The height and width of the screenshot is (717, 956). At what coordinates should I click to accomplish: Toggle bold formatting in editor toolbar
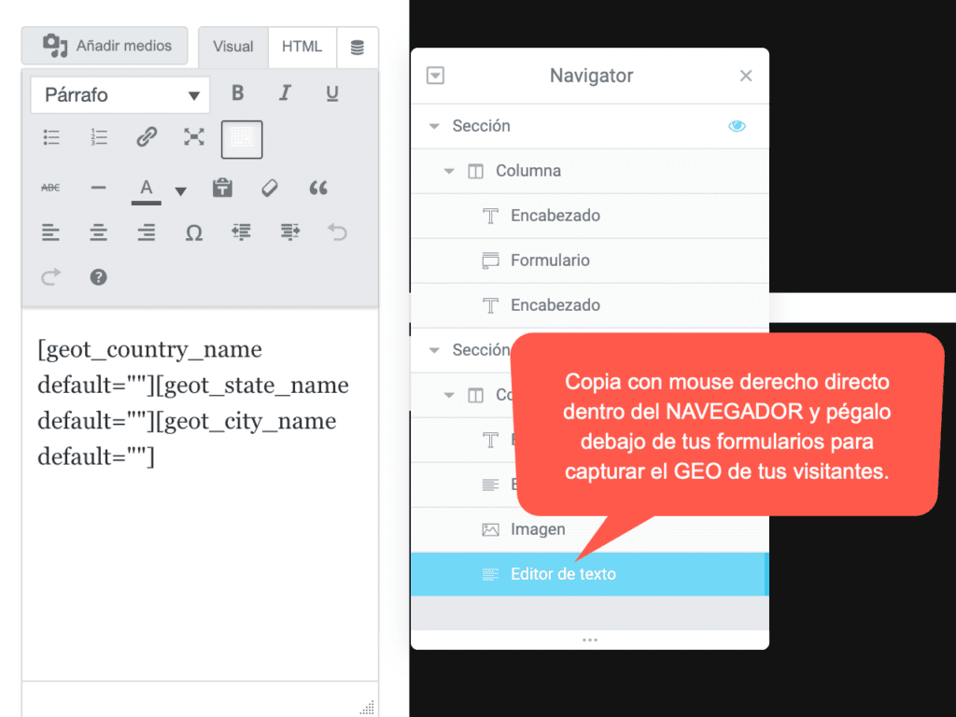238,93
